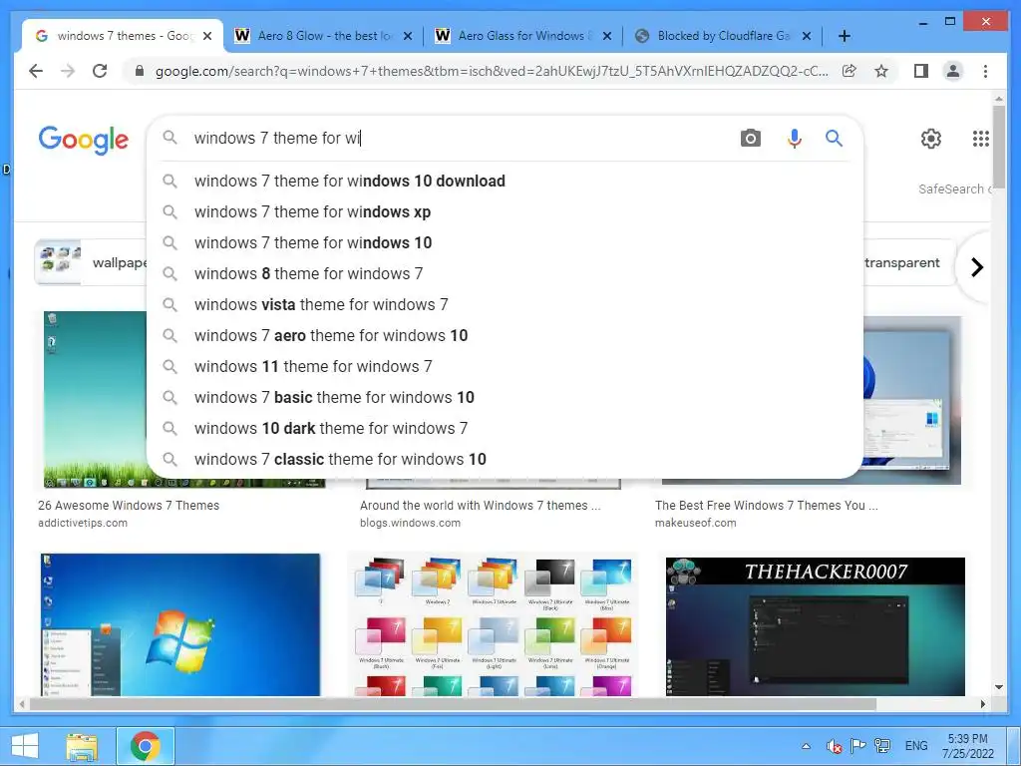Image resolution: width=1021 pixels, height=766 pixels.
Task: Click the network tray icon
Action: (x=883, y=746)
